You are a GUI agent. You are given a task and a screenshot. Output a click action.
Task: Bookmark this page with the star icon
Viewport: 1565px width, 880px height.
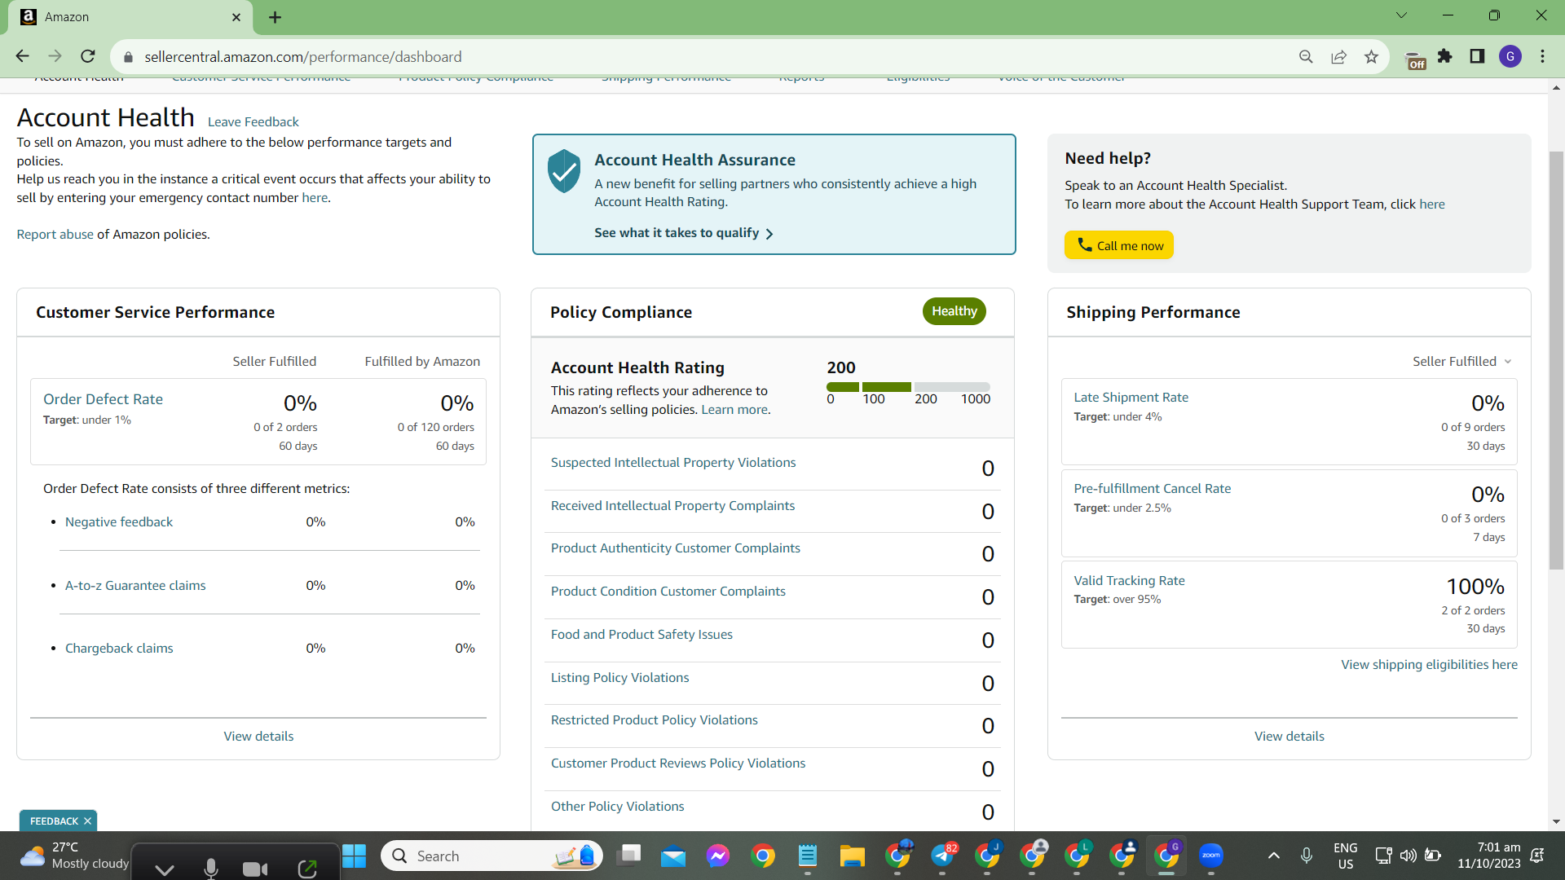(1371, 56)
